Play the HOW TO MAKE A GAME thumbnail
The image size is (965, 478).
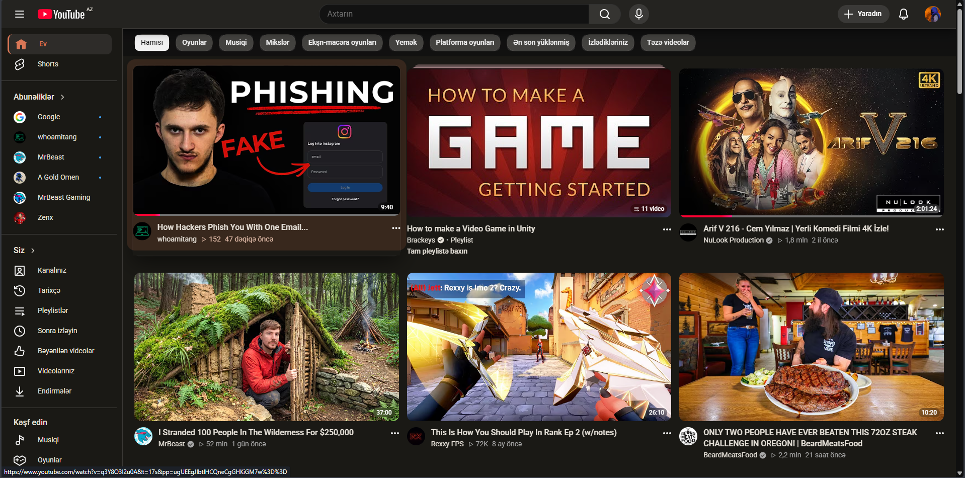(539, 143)
